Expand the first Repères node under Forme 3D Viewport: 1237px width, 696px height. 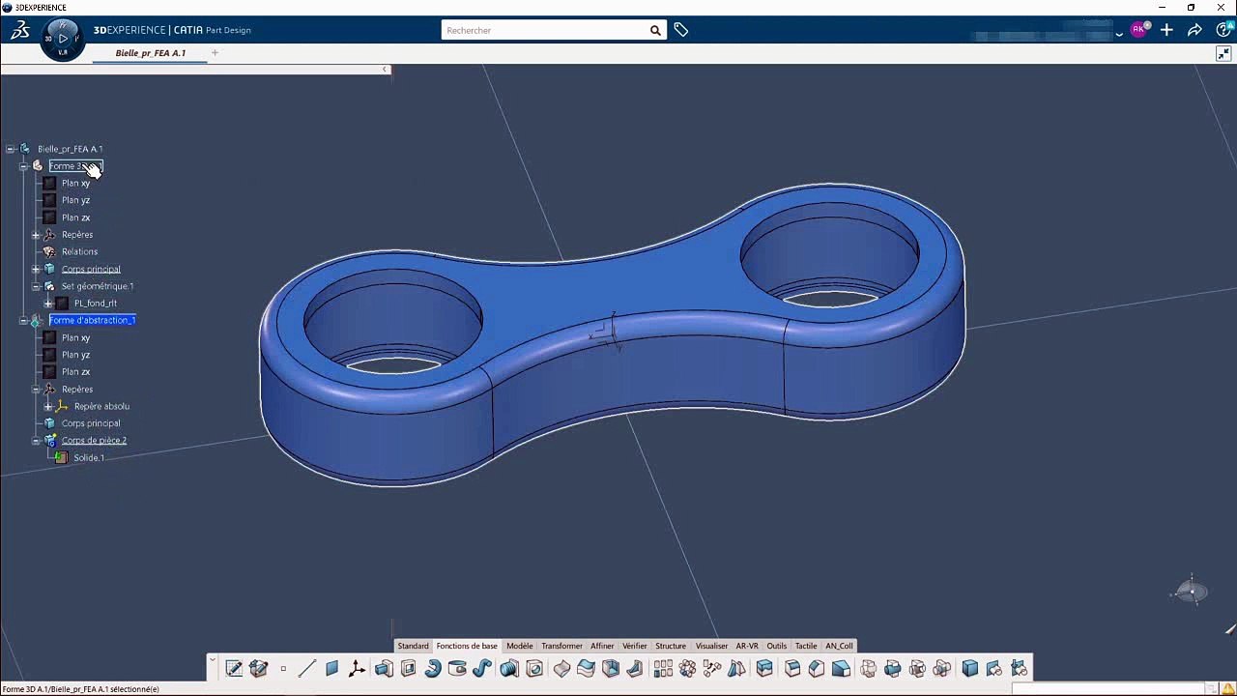point(36,235)
